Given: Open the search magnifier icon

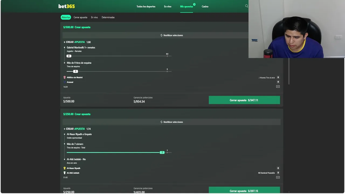Looking at the screenshot, I should (x=246, y=6).
